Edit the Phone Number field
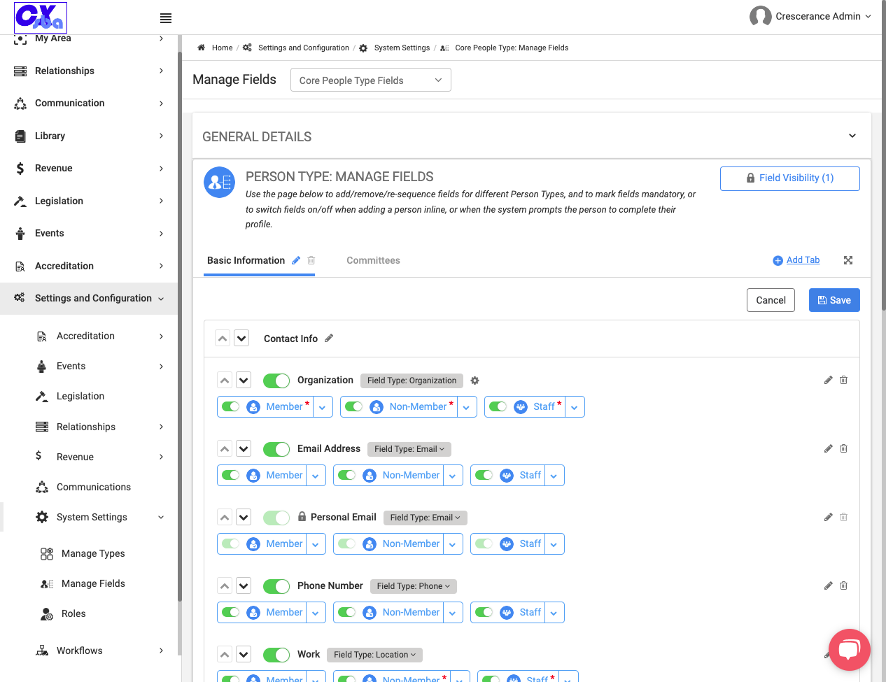Screen dimensions: 886x682 coord(828,585)
